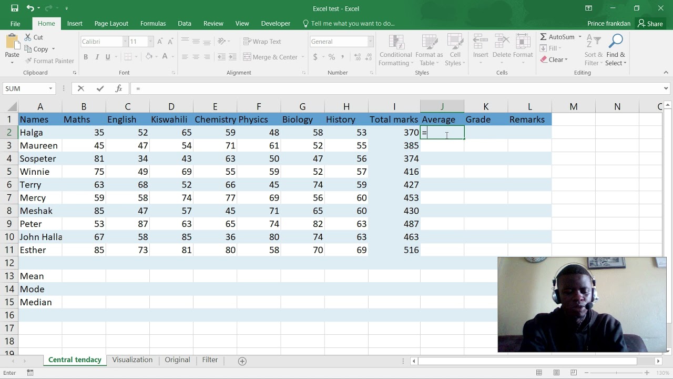Expand the formula bar
This screenshot has height=379, width=673.
(x=666, y=88)
